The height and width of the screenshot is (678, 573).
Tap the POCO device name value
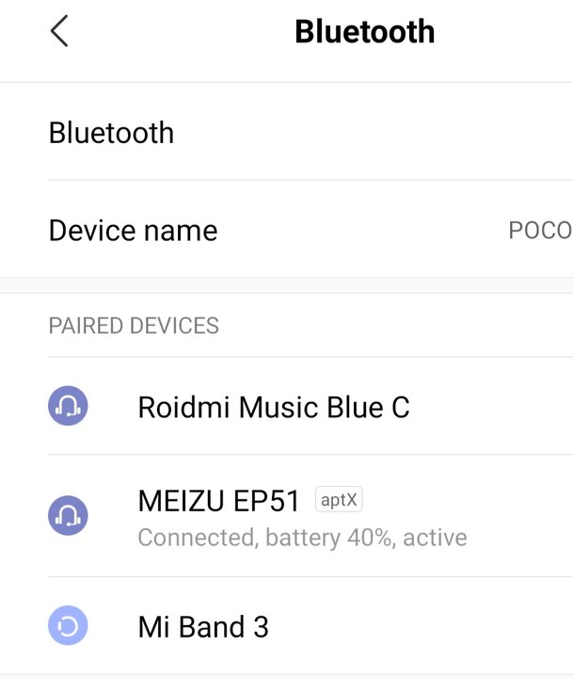tap(541, 230)
